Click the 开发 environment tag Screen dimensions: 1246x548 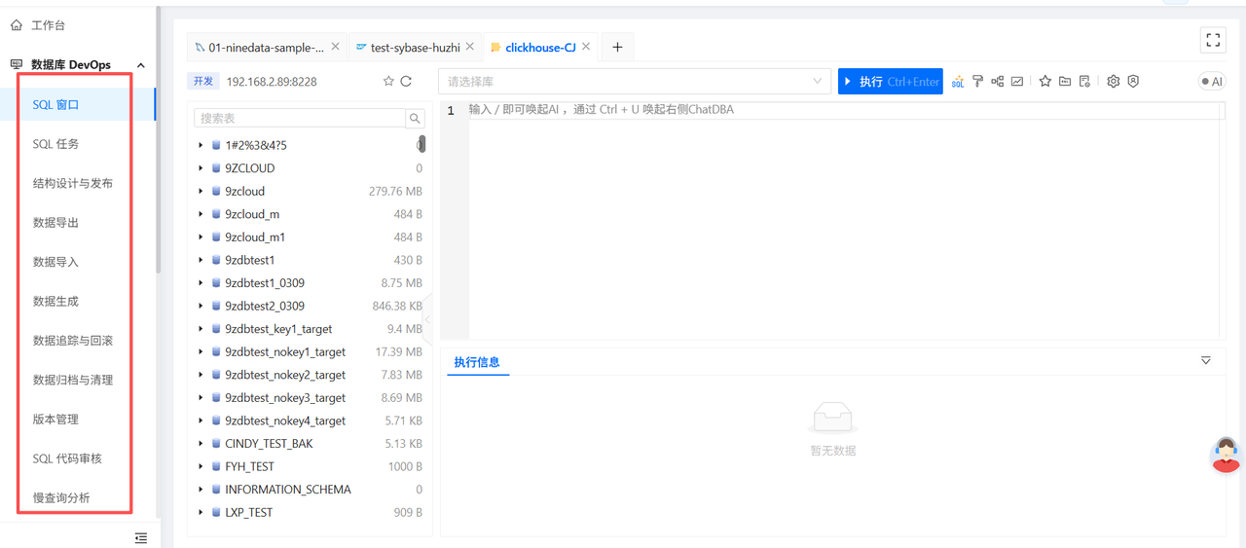(202, 82)
